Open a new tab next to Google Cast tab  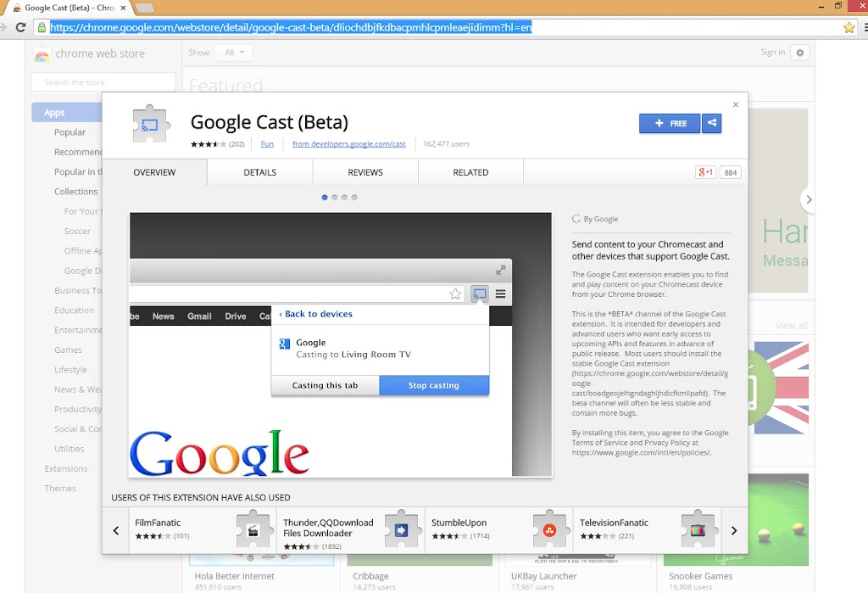coord(144,8)
